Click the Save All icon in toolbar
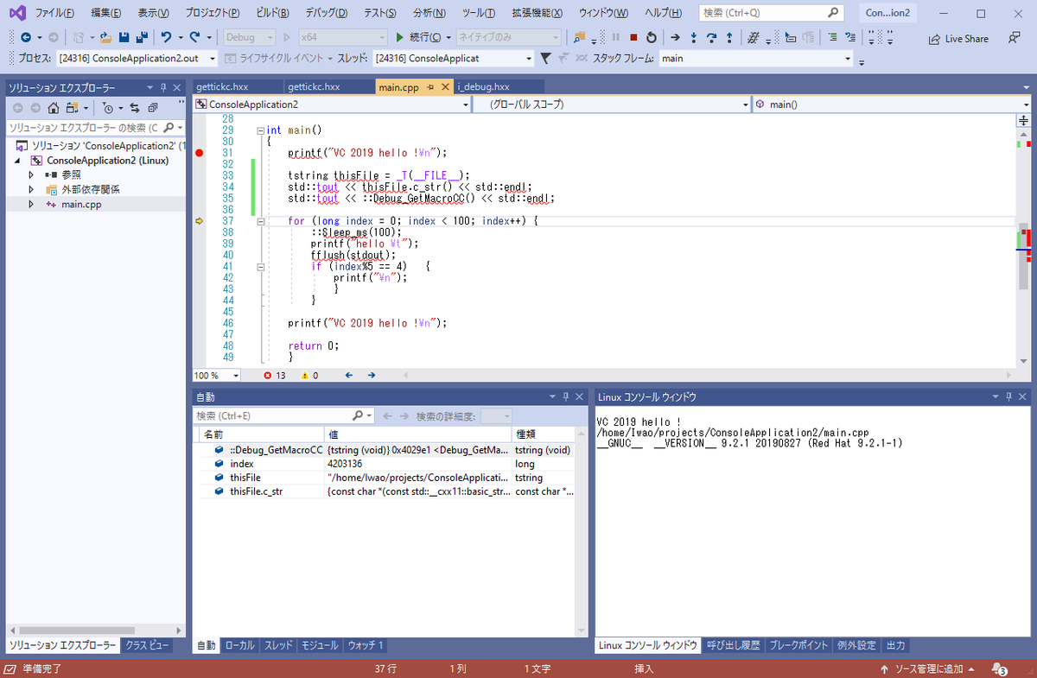The height and width of the screenshot is (678, 1037). tap(138, 38)
